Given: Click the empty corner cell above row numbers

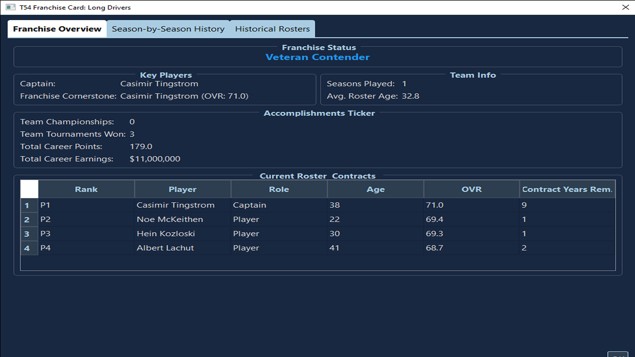Looking at the screenshot, I should (x=29, y=189).
